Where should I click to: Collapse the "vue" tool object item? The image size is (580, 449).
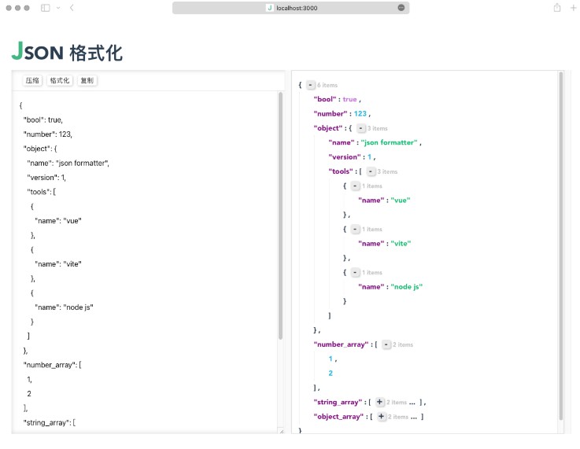(355, 186)
